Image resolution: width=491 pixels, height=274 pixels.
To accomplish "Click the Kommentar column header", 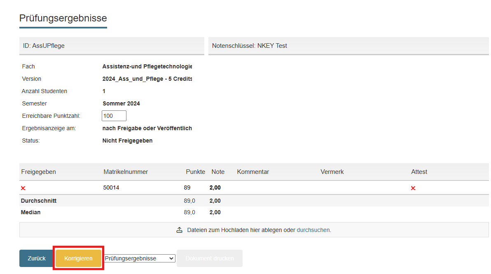I will click(x=253, y=172).
